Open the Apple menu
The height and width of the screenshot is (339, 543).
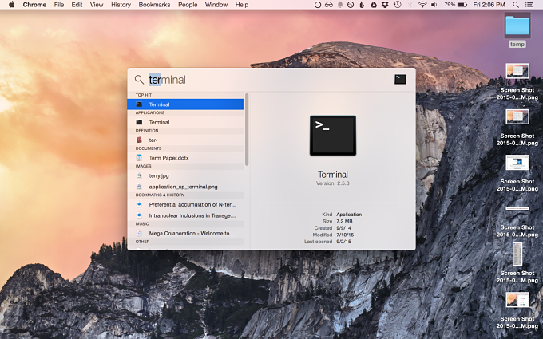point(11,5)
